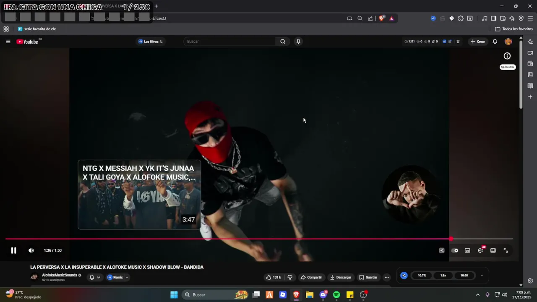Expand the vidIQ stats panel chevron
Screen dimensions: 537x302
click(x=482, y=276)
